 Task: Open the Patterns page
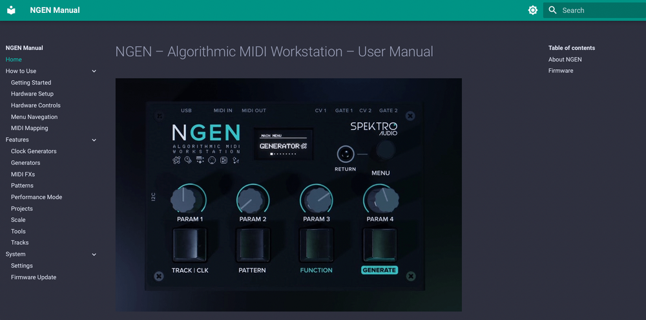(x=22, y=186)
